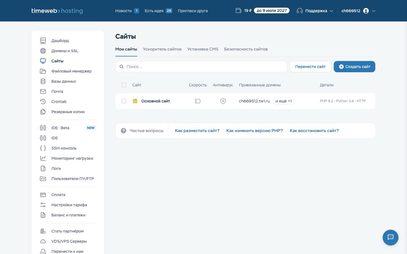Screen dimensions: 407x254
Task: Click the document icon for Логи
Action: pyautogui.click(x=43, y=168)
